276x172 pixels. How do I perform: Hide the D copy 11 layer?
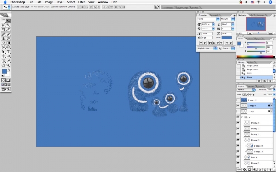(238, 134)
